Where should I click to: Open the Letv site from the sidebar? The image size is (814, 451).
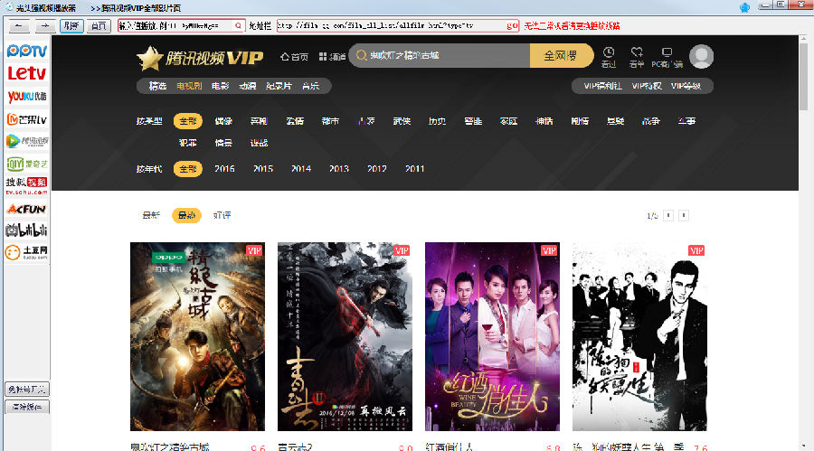[26, 72]
